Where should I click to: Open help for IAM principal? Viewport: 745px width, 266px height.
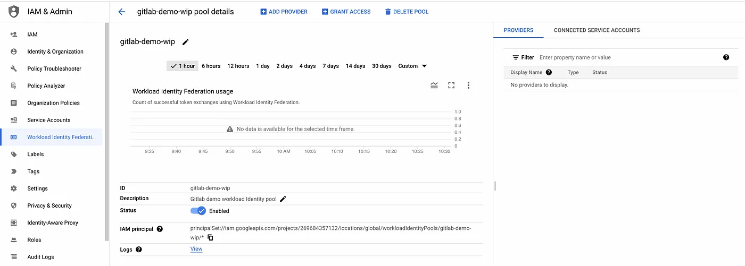(x=160, y=229)
